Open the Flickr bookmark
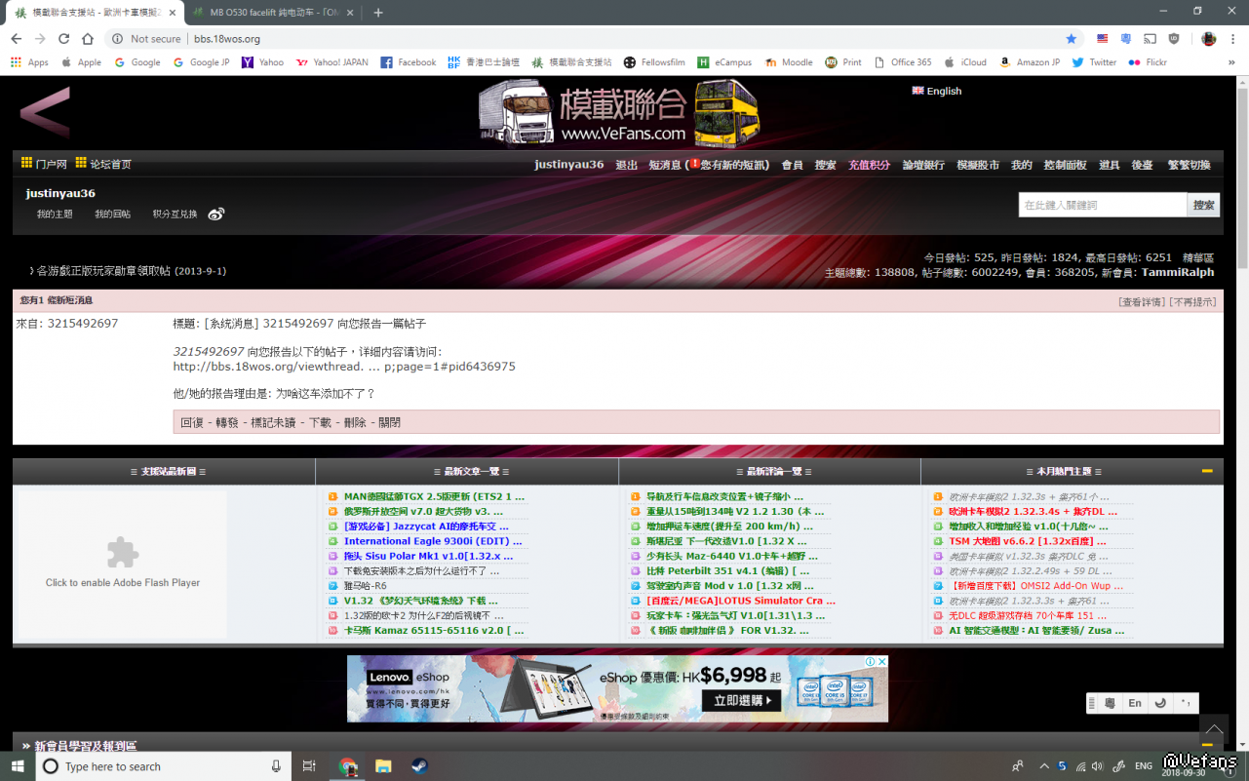The image size is (1249, 781). (1148, 62)
